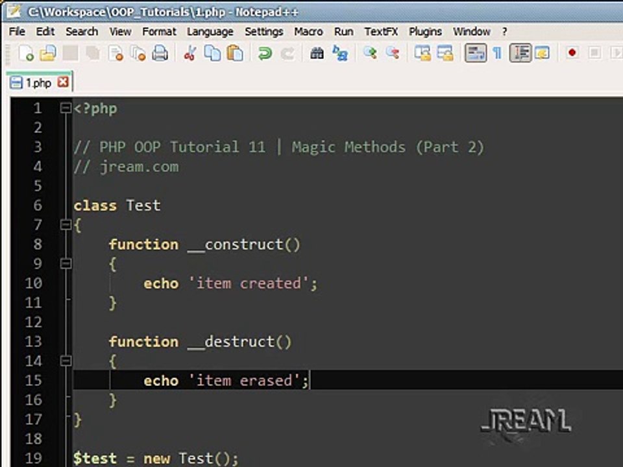Toggle Show All Characters pilcrow icon

497,53
